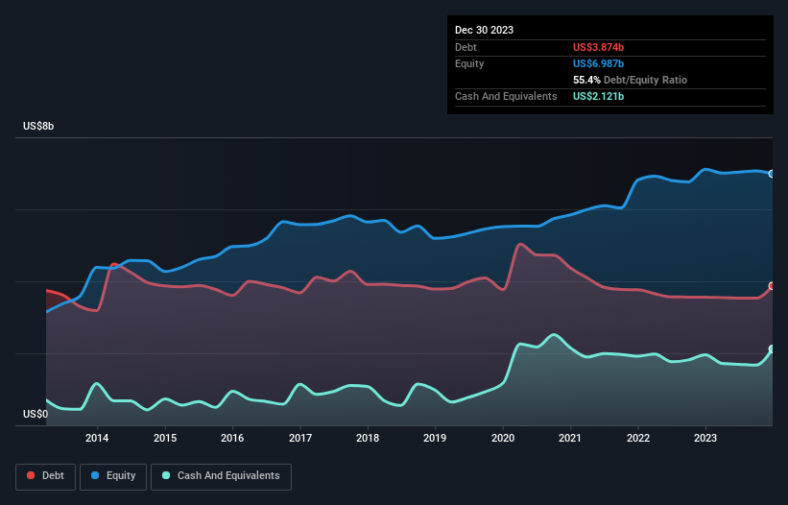
Task: Click the 2022 x-axis label
Action: pos(637,438)
